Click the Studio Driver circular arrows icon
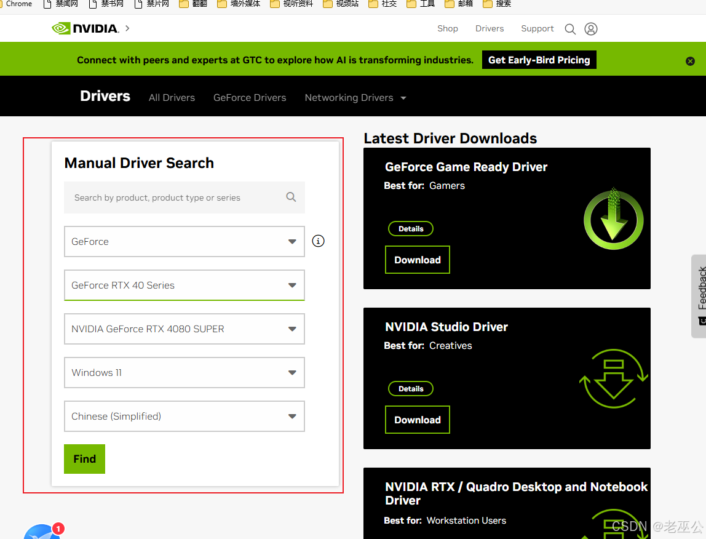Viewport: 706px width, 539px height. click(x=613, y=378)
